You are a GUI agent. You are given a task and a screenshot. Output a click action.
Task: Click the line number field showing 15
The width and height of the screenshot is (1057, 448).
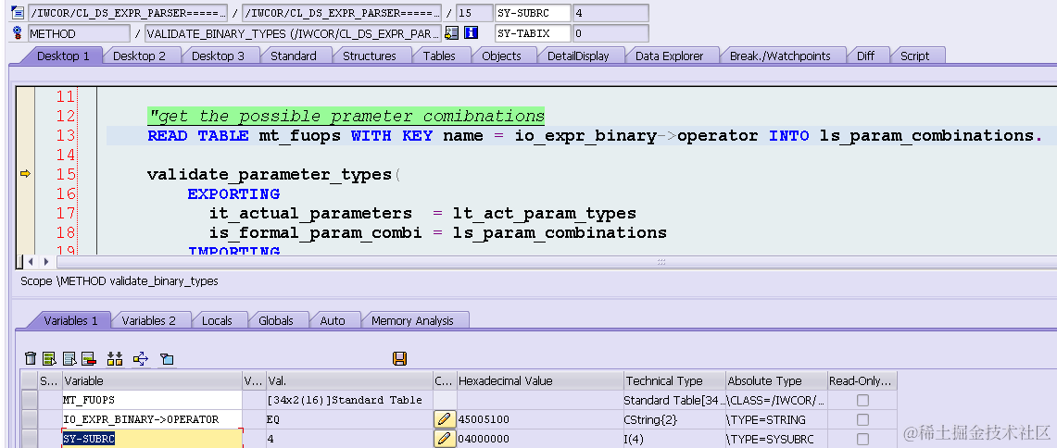pyautogui.click(x=473, y=13)
